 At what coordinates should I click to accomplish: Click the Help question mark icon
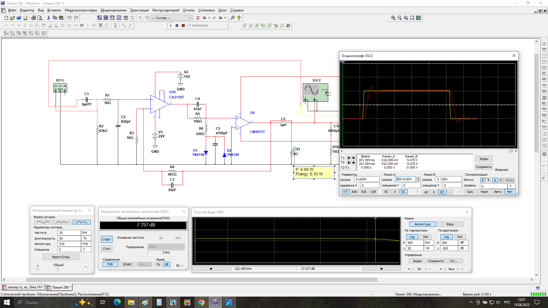[x=239, y=18]
